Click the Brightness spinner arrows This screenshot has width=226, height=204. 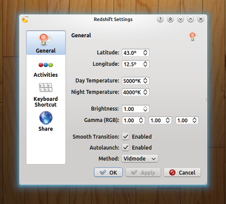[145, 109]
